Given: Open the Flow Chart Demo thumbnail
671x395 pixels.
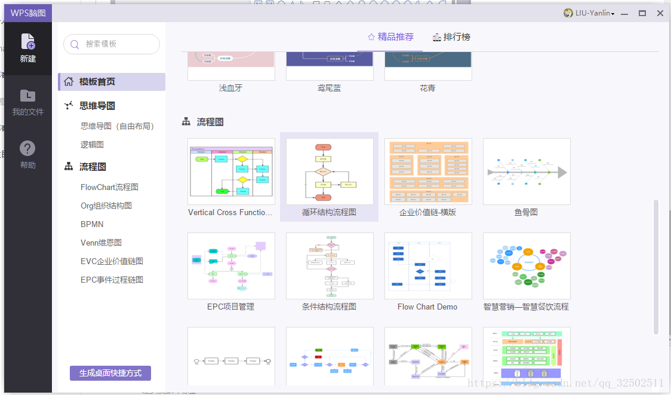Looking at the screenshot, I should click(x=428, y=265).
